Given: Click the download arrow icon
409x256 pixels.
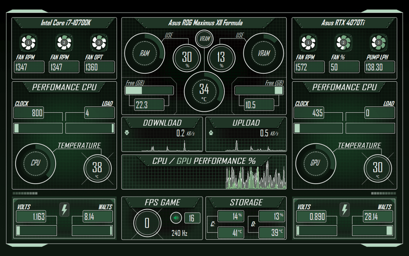Looking at the screenshot, I should (x=127, y=133).
